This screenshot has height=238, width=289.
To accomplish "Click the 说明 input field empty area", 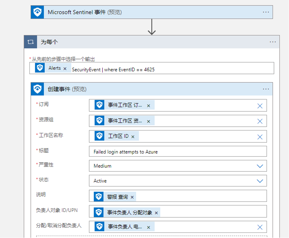I will [x=201, y=196].
